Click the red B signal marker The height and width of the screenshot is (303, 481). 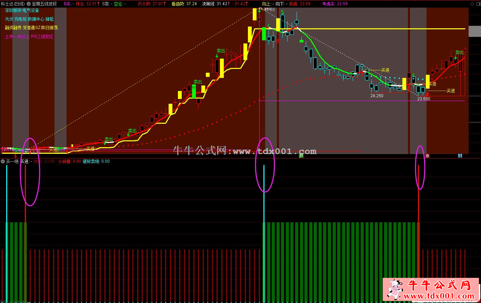pos(278,41)
